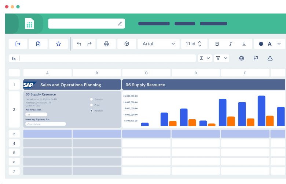The width and height of the screenshot is (286, 184).
Task: Click the '05 Supply Resource' header cell
Action: [203, 85]
